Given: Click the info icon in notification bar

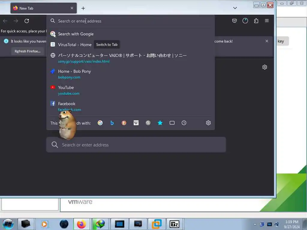Looking at the screenshot, I should [6, 41].
